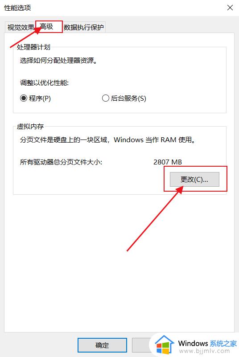
Task: Click the 更改(C)... button
Action: tap(194, 180)
